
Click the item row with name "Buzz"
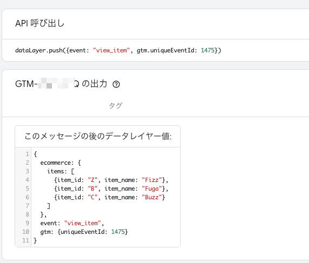pyautogui.click(x=109, y=197)
